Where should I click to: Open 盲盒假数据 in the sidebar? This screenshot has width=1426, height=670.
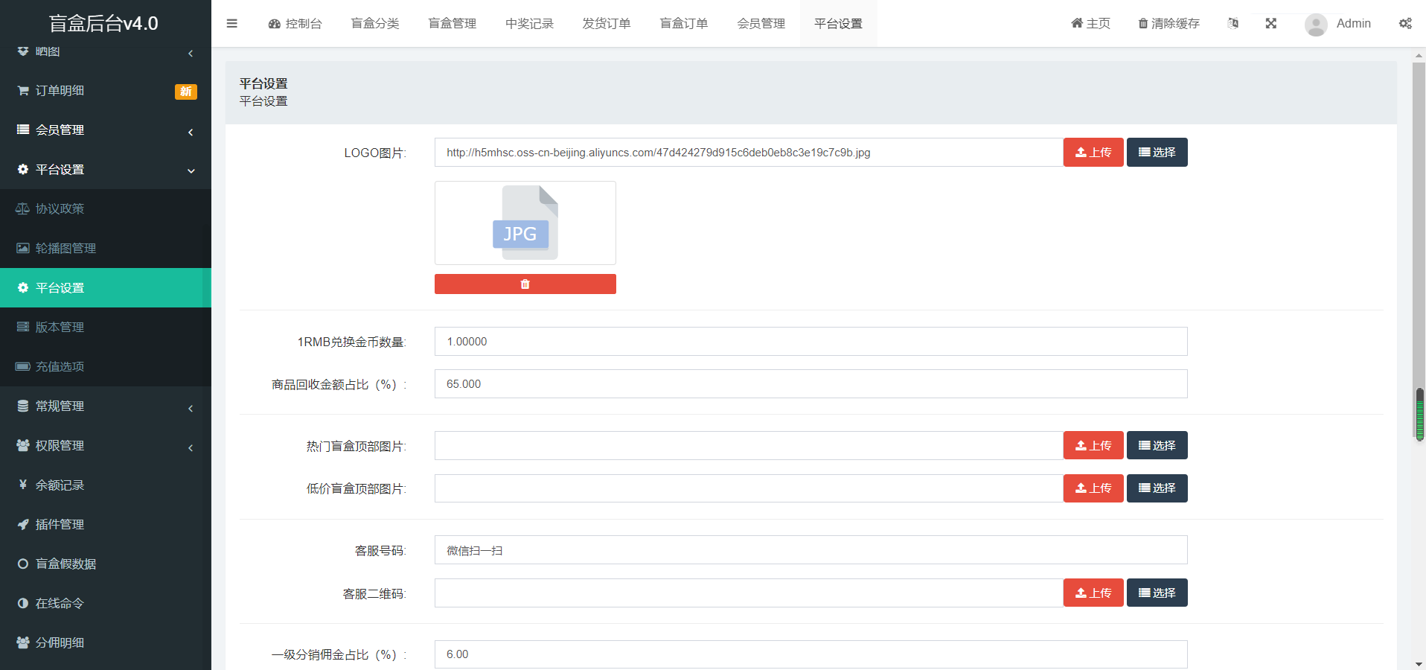coord(65,564)
